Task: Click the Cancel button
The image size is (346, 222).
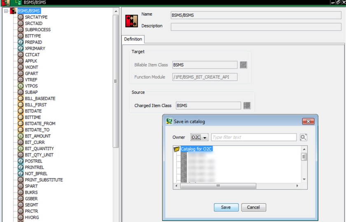Action: click(x=254, y=207)
